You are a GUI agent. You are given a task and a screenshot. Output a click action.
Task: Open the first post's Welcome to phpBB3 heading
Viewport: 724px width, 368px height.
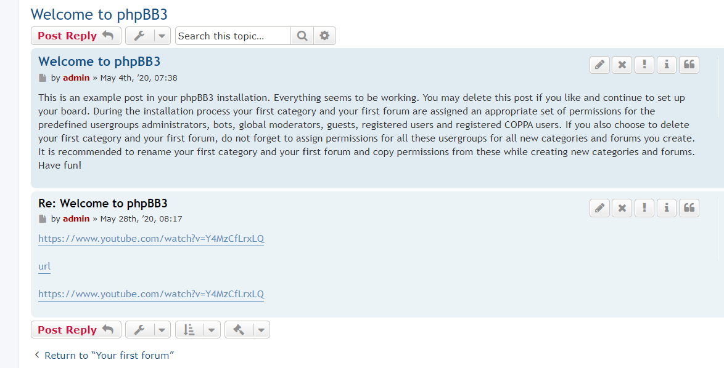coord(99,62)
